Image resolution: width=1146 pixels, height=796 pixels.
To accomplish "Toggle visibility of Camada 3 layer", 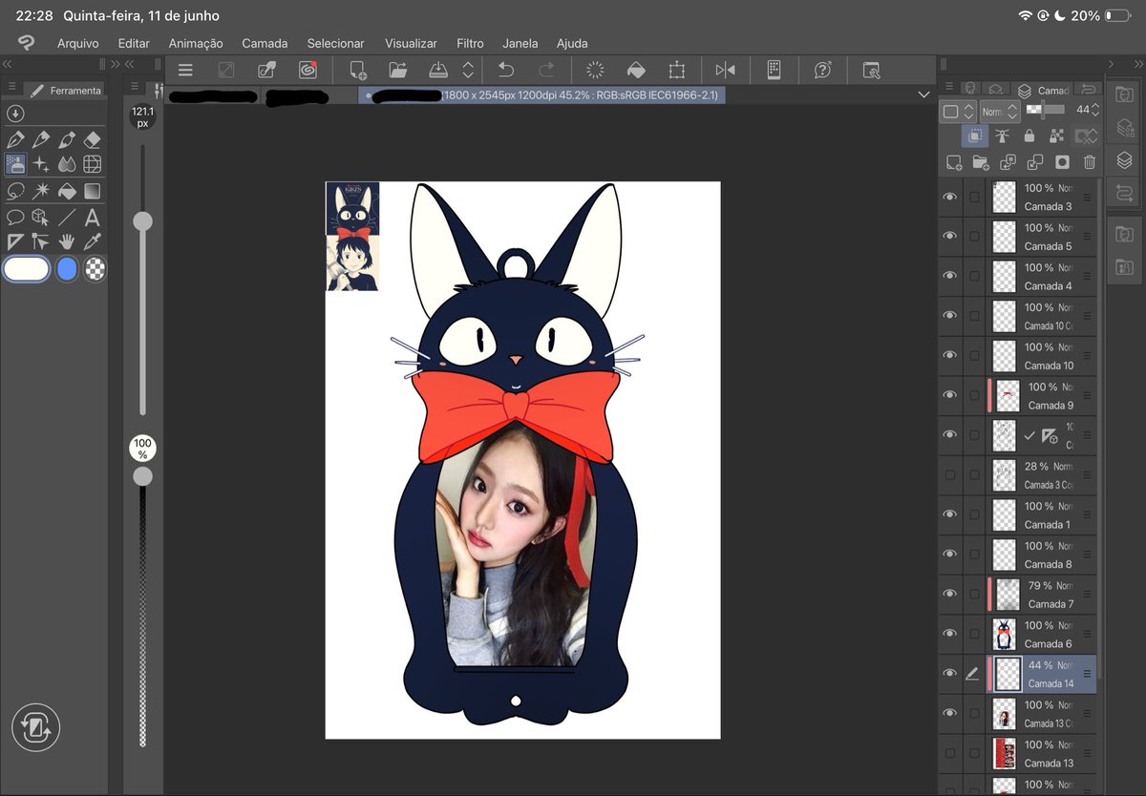I will 949,196.
